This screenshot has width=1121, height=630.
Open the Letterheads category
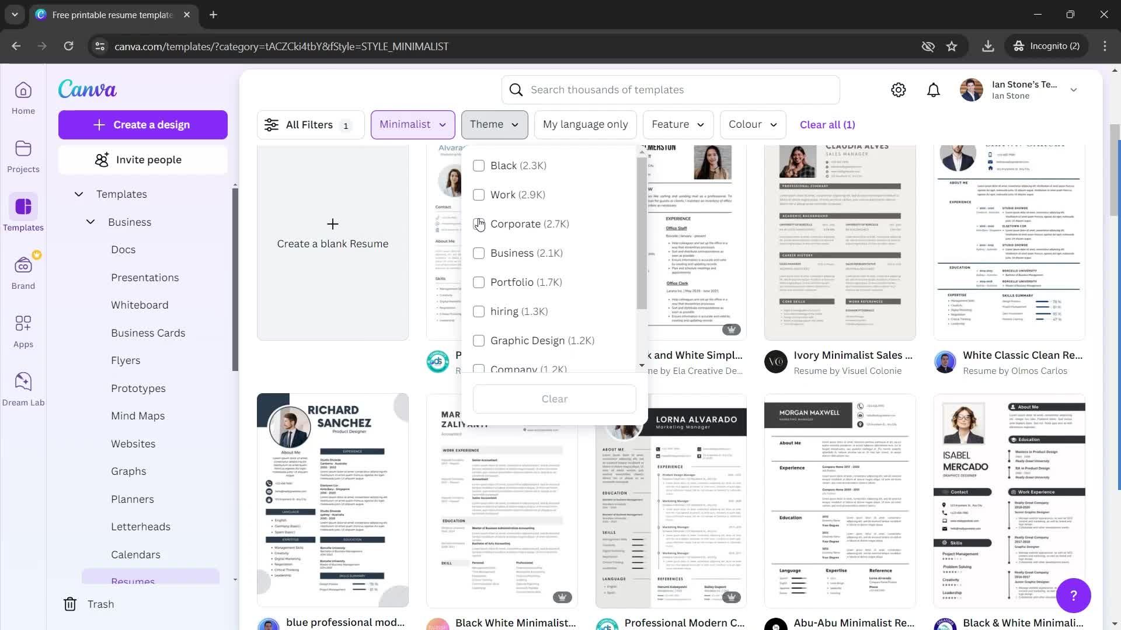(x=141, y=527)
